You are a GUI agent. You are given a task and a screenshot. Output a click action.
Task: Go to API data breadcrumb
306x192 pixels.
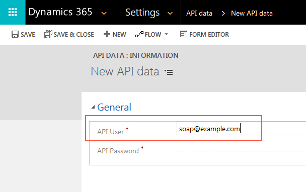pyautogui.click(x=199, y=13)
